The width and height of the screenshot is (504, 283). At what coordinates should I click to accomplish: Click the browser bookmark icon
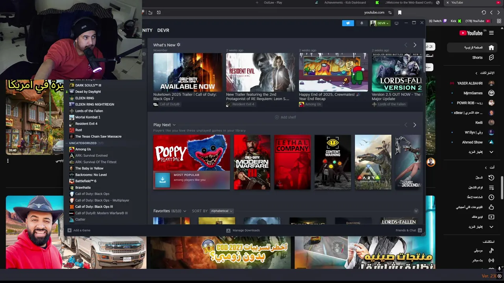click(x=400, y=13)
